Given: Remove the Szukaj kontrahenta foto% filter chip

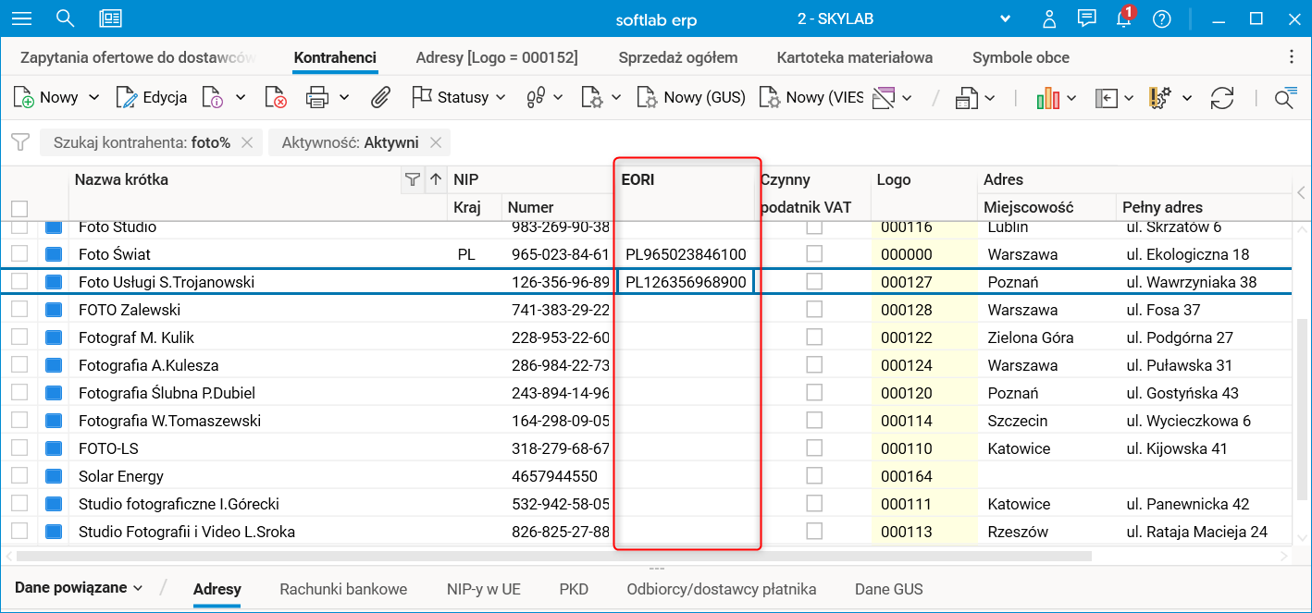Looking at the screenshot, I should tap(246, 142).
